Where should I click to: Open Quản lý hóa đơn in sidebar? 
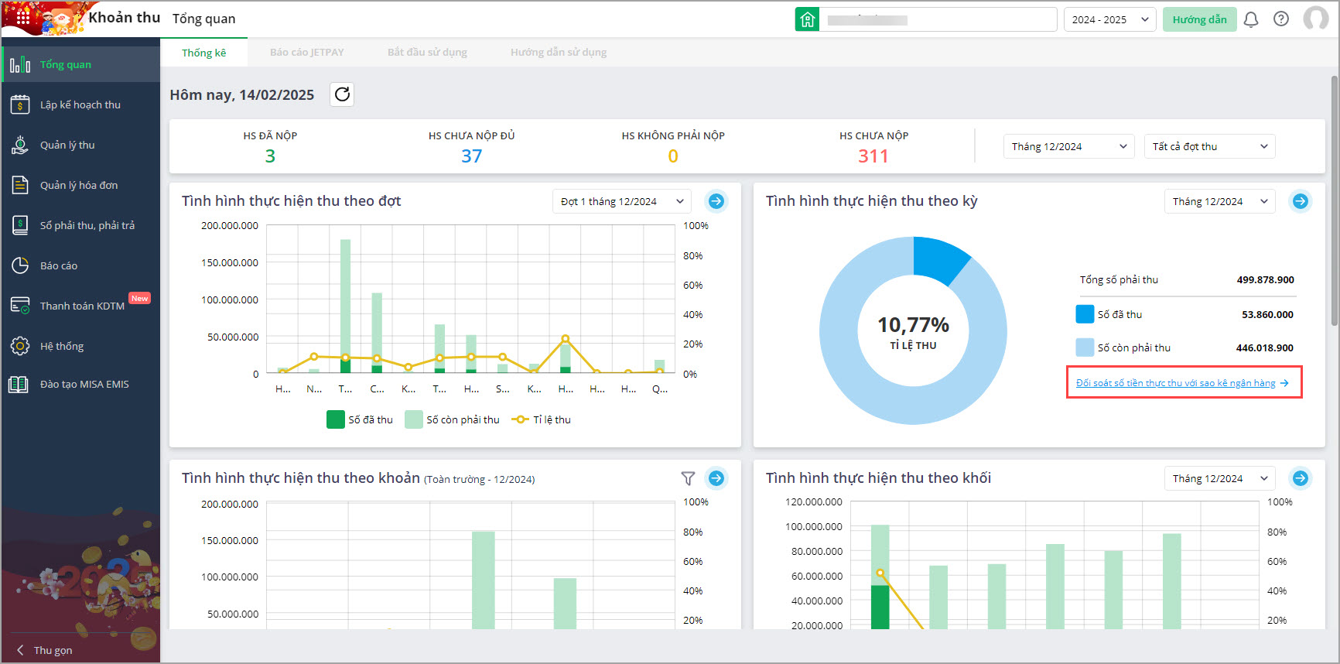[x=79, y=185]
